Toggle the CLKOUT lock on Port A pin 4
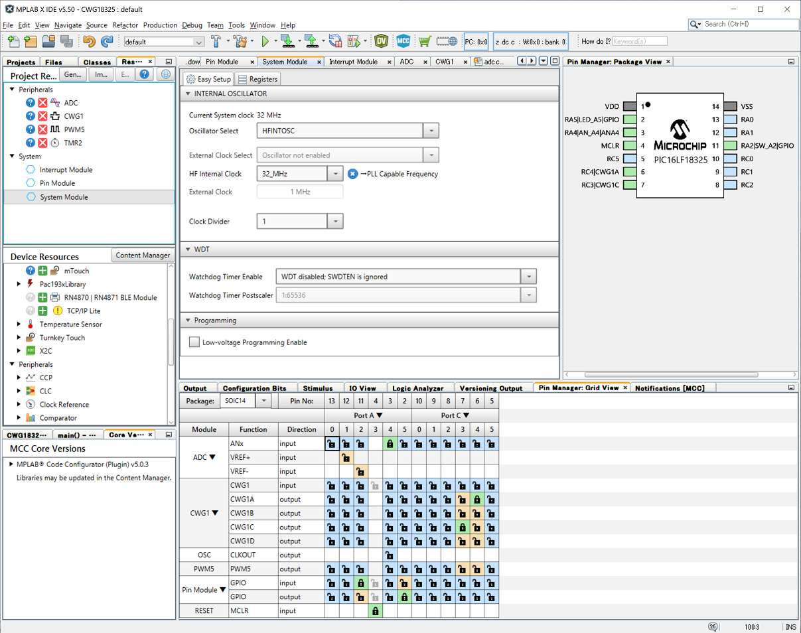 [x=390, y=555]
